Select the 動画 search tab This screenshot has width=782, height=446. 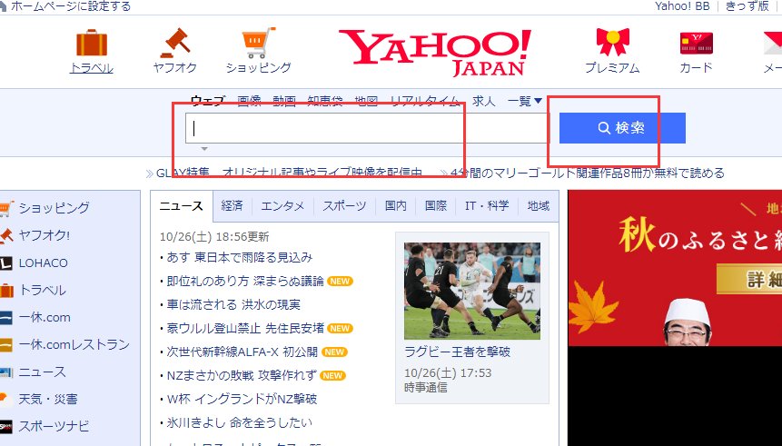point(284,101)
